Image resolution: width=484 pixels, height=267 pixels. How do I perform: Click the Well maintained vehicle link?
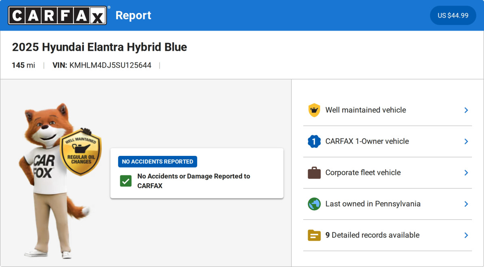click(x=365, y=110)
